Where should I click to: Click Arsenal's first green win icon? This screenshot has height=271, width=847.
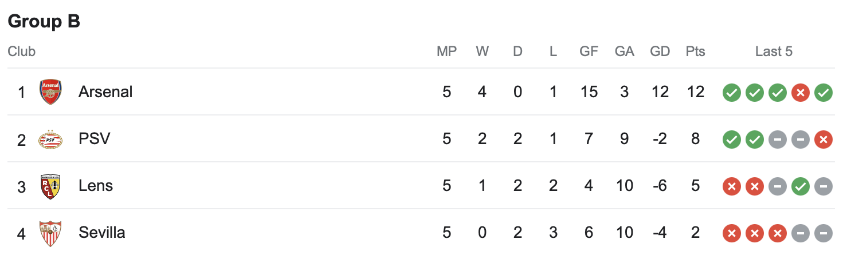(x=731, y=93)
